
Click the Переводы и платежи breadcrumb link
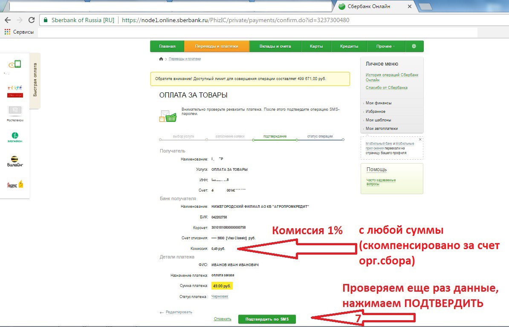point(185,59)
